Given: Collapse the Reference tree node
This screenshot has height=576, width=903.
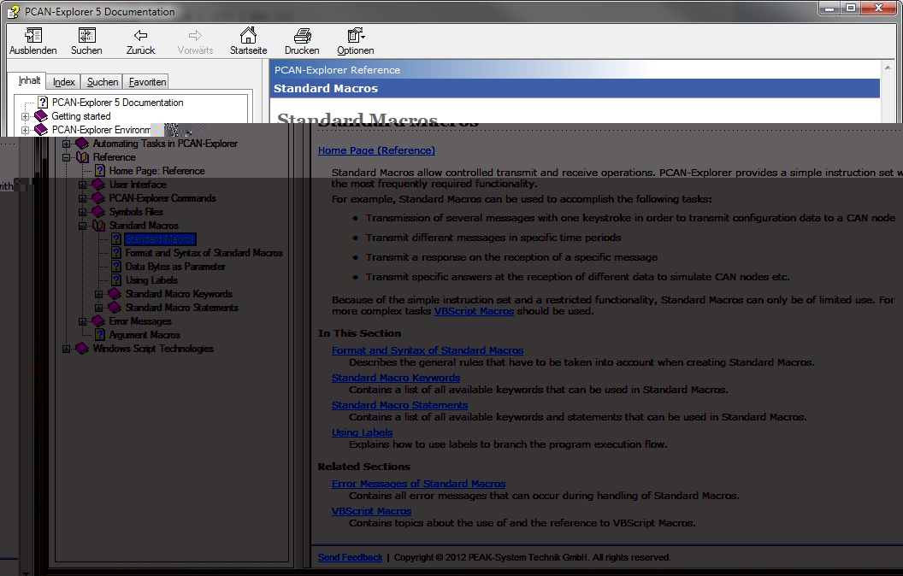Looking at the screenshot, I should point(66,157).
